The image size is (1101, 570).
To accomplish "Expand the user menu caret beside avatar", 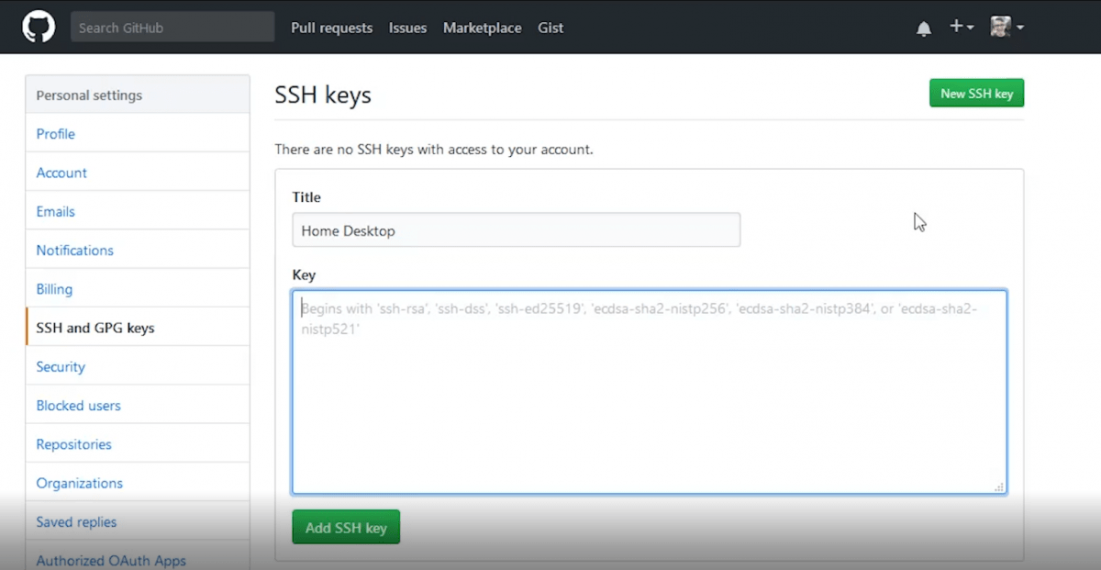I will click(x=1018, y=28).
